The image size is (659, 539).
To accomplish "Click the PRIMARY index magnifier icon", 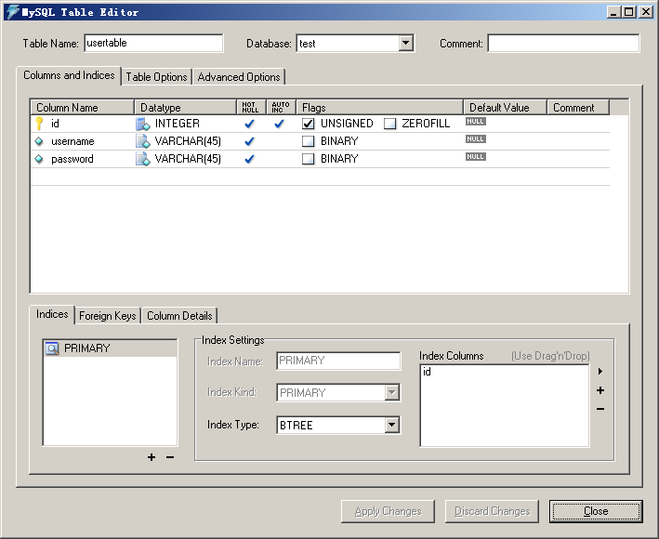I will (52, 348).
